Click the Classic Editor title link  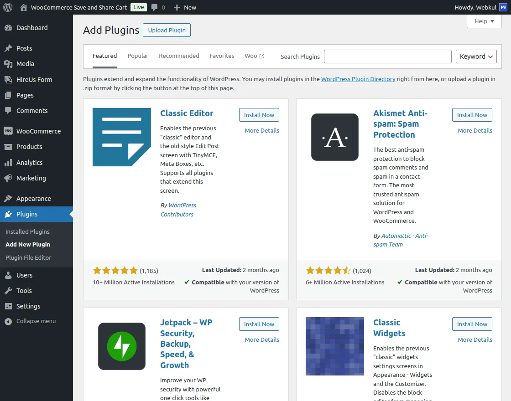pyautogui.click(x=187, y=113)
